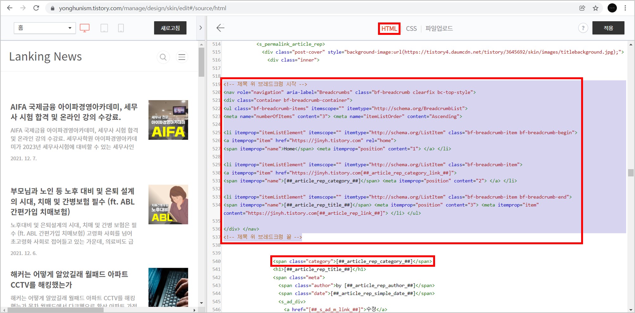Click the div class="inner" code line
This screenshot has height=313, width=635.
click(293, 60)
